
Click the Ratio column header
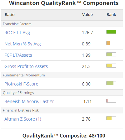(10, 15)
